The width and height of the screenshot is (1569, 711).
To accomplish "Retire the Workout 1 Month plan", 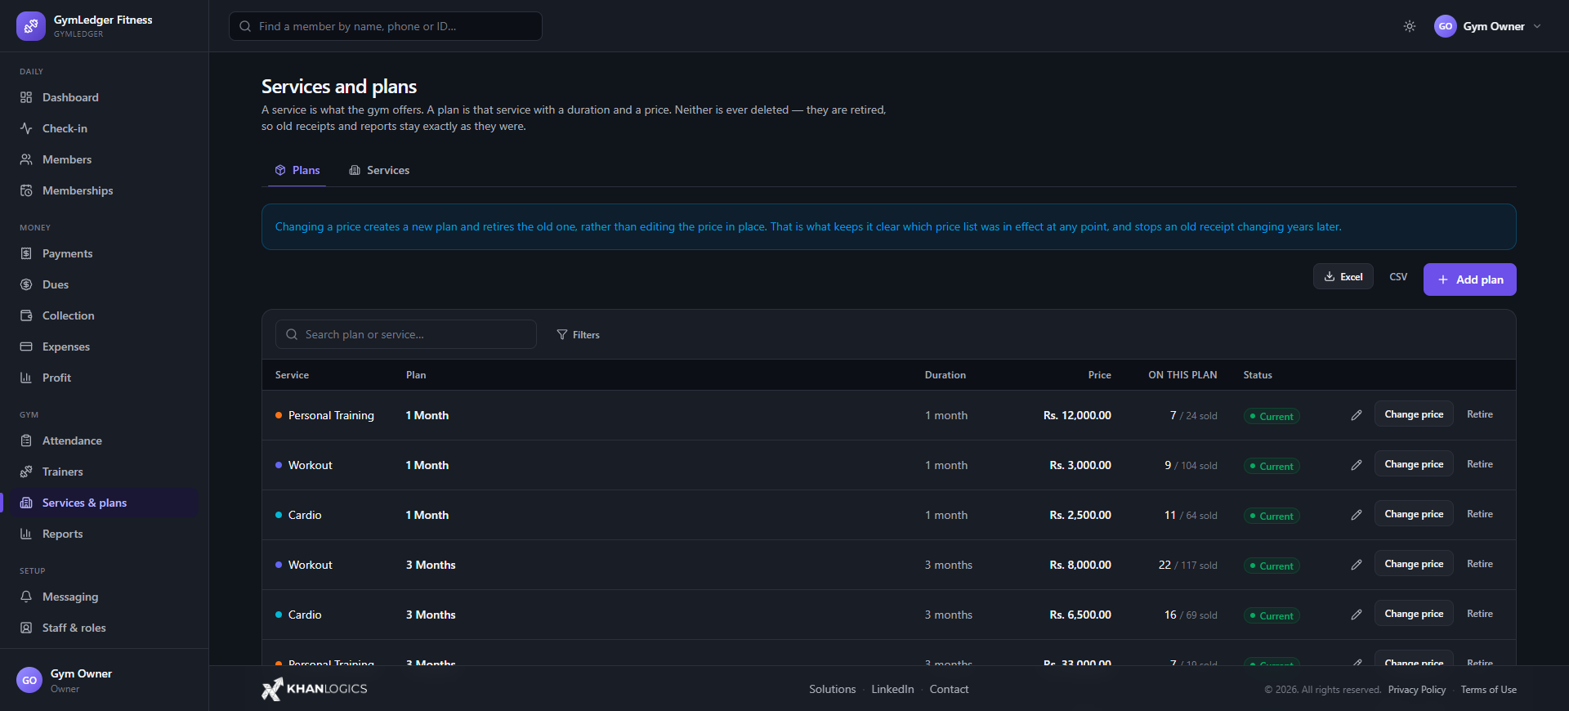I will (1480, 464).
